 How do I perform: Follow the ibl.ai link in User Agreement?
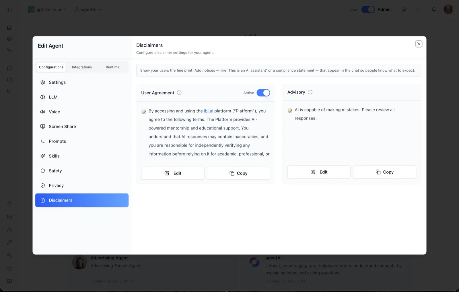[209, 111]
